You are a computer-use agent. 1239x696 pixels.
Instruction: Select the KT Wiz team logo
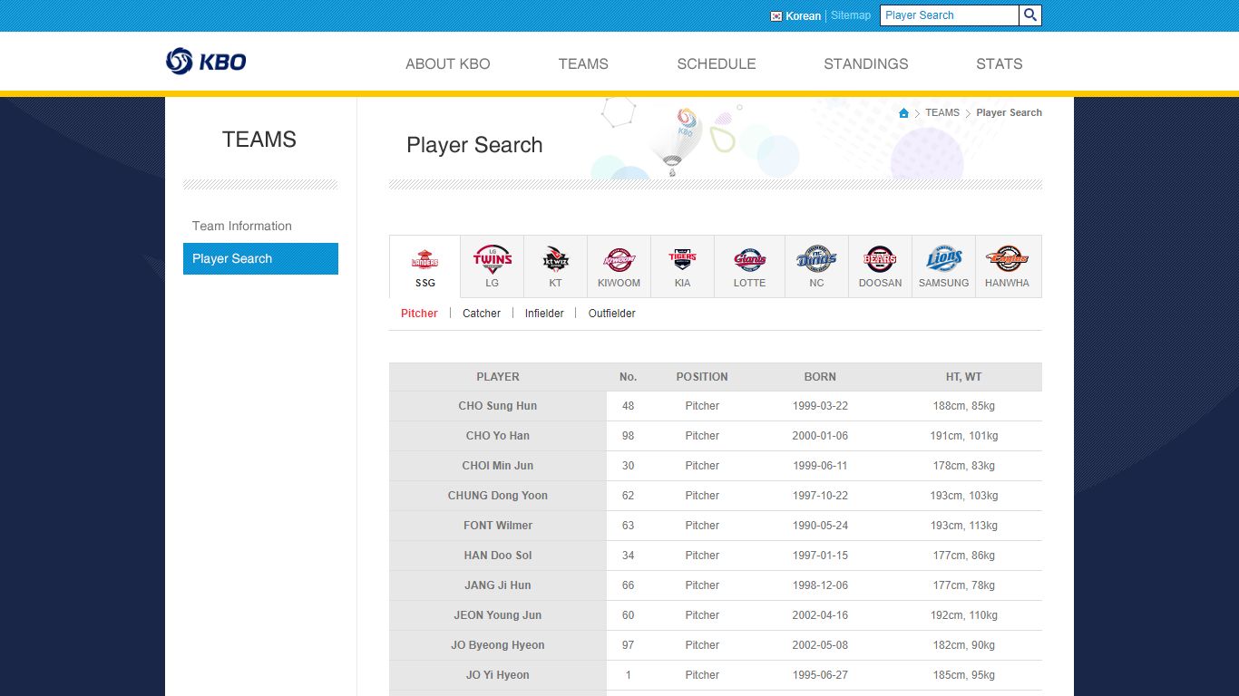[x=555, y=259]
